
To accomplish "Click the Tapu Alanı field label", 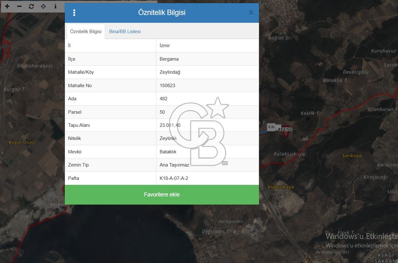I will point(79,125).
